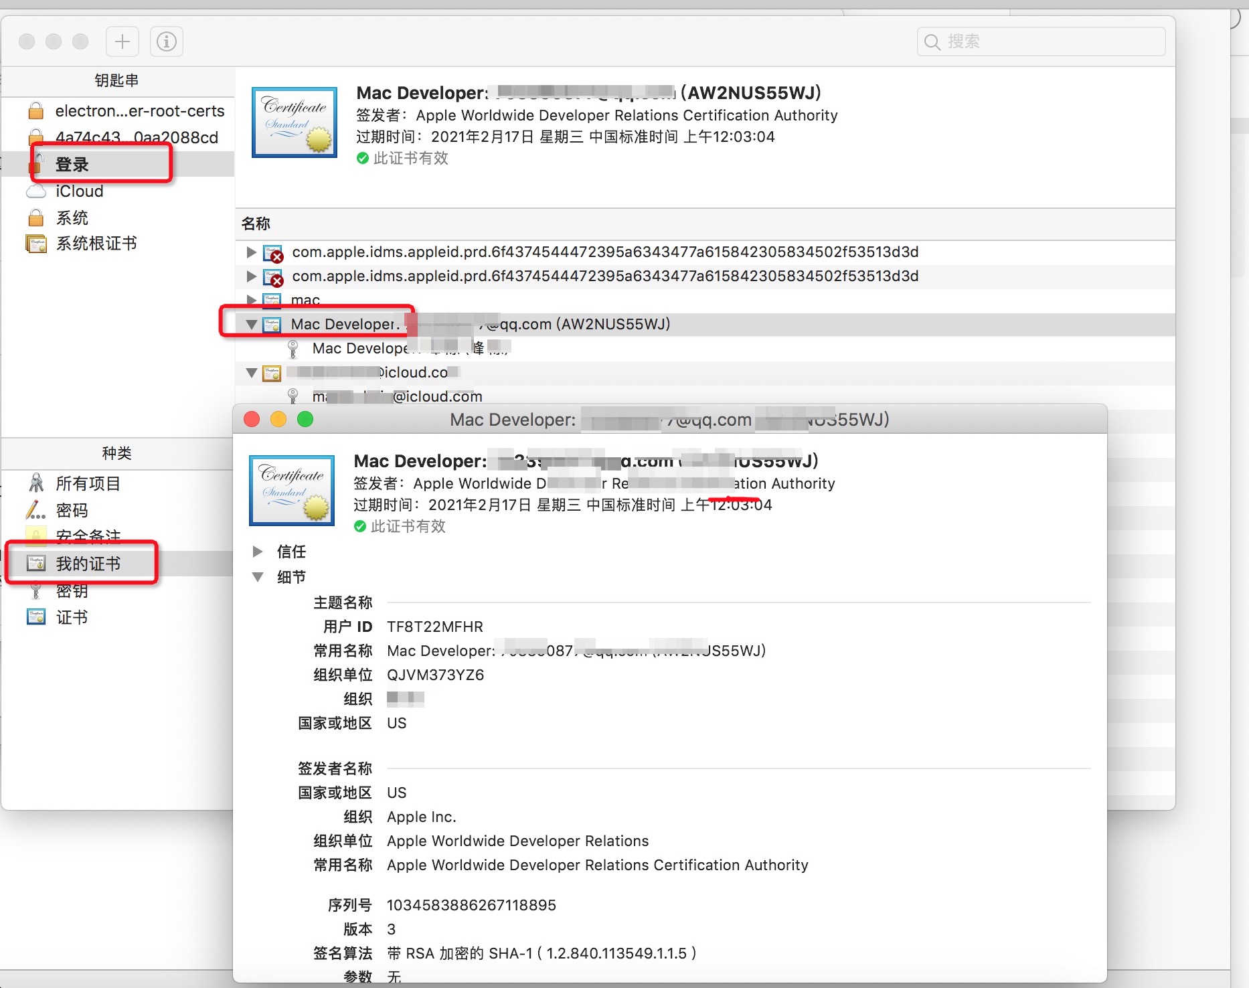Click issuer organization Apple Inc.
The width and height of the screenshot is (1249, 988).
(422, 817)
